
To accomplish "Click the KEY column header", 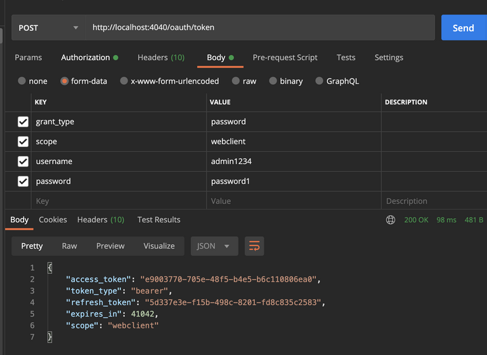I will [41, 102].
